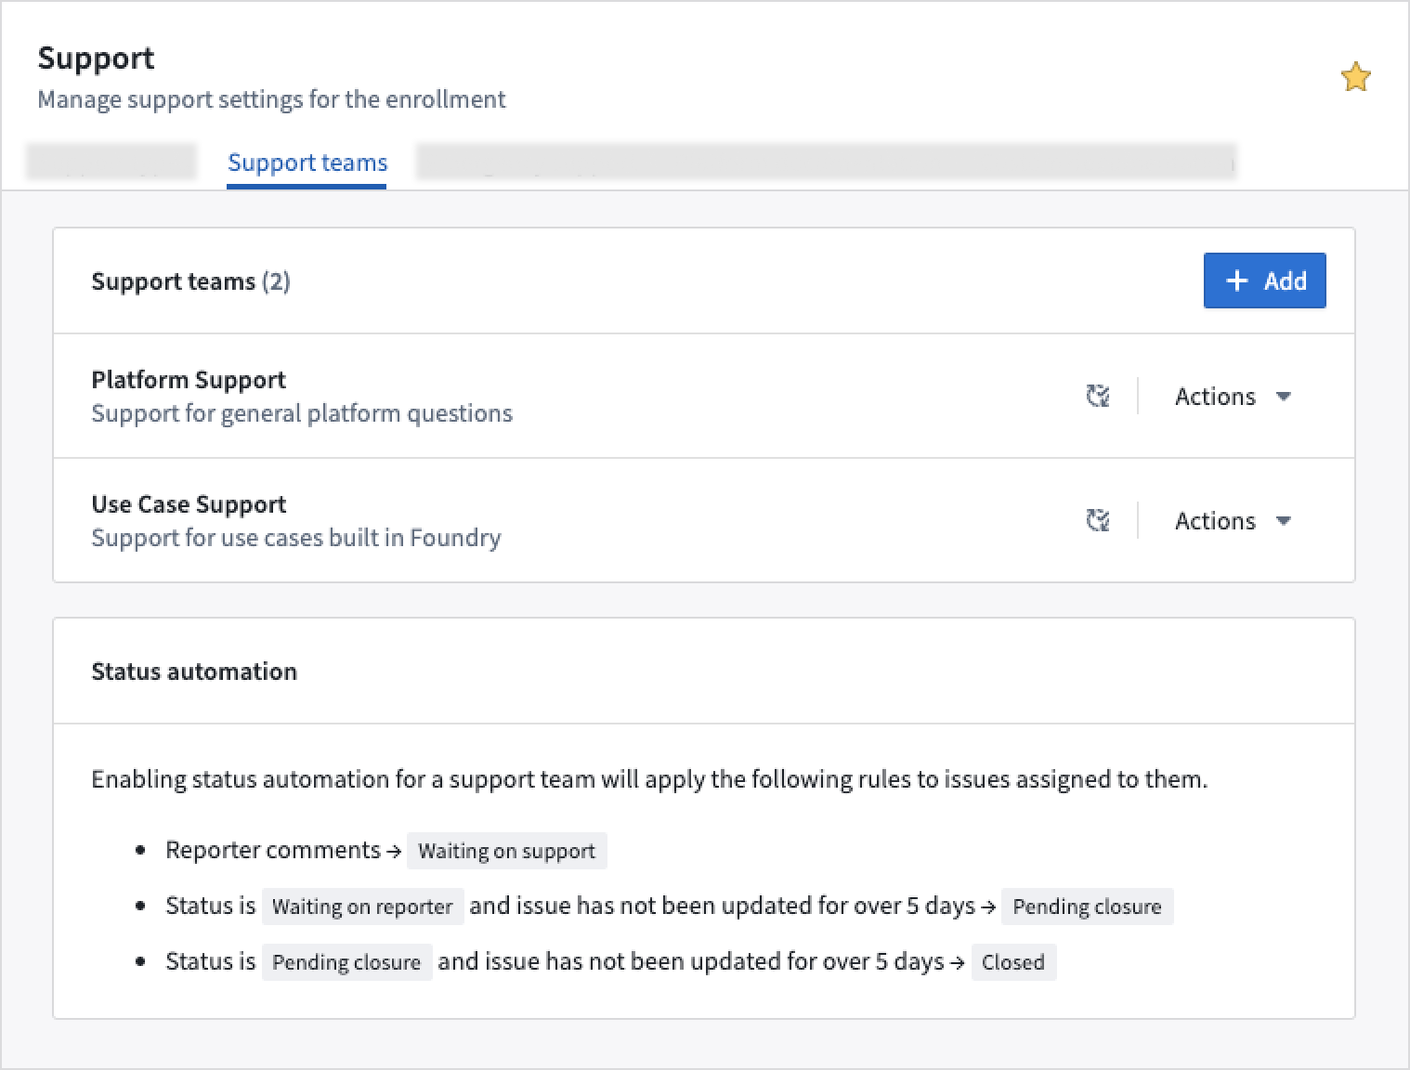Select the Support teams tab

point(307,163)
